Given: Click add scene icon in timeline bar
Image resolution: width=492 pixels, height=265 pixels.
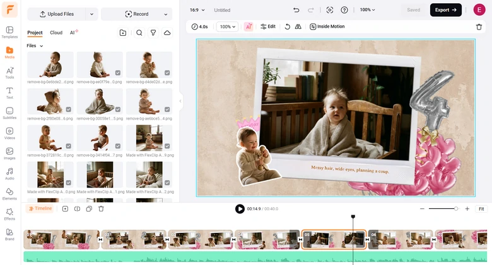Looking at the screenshot, I should [x=65, y=208].
